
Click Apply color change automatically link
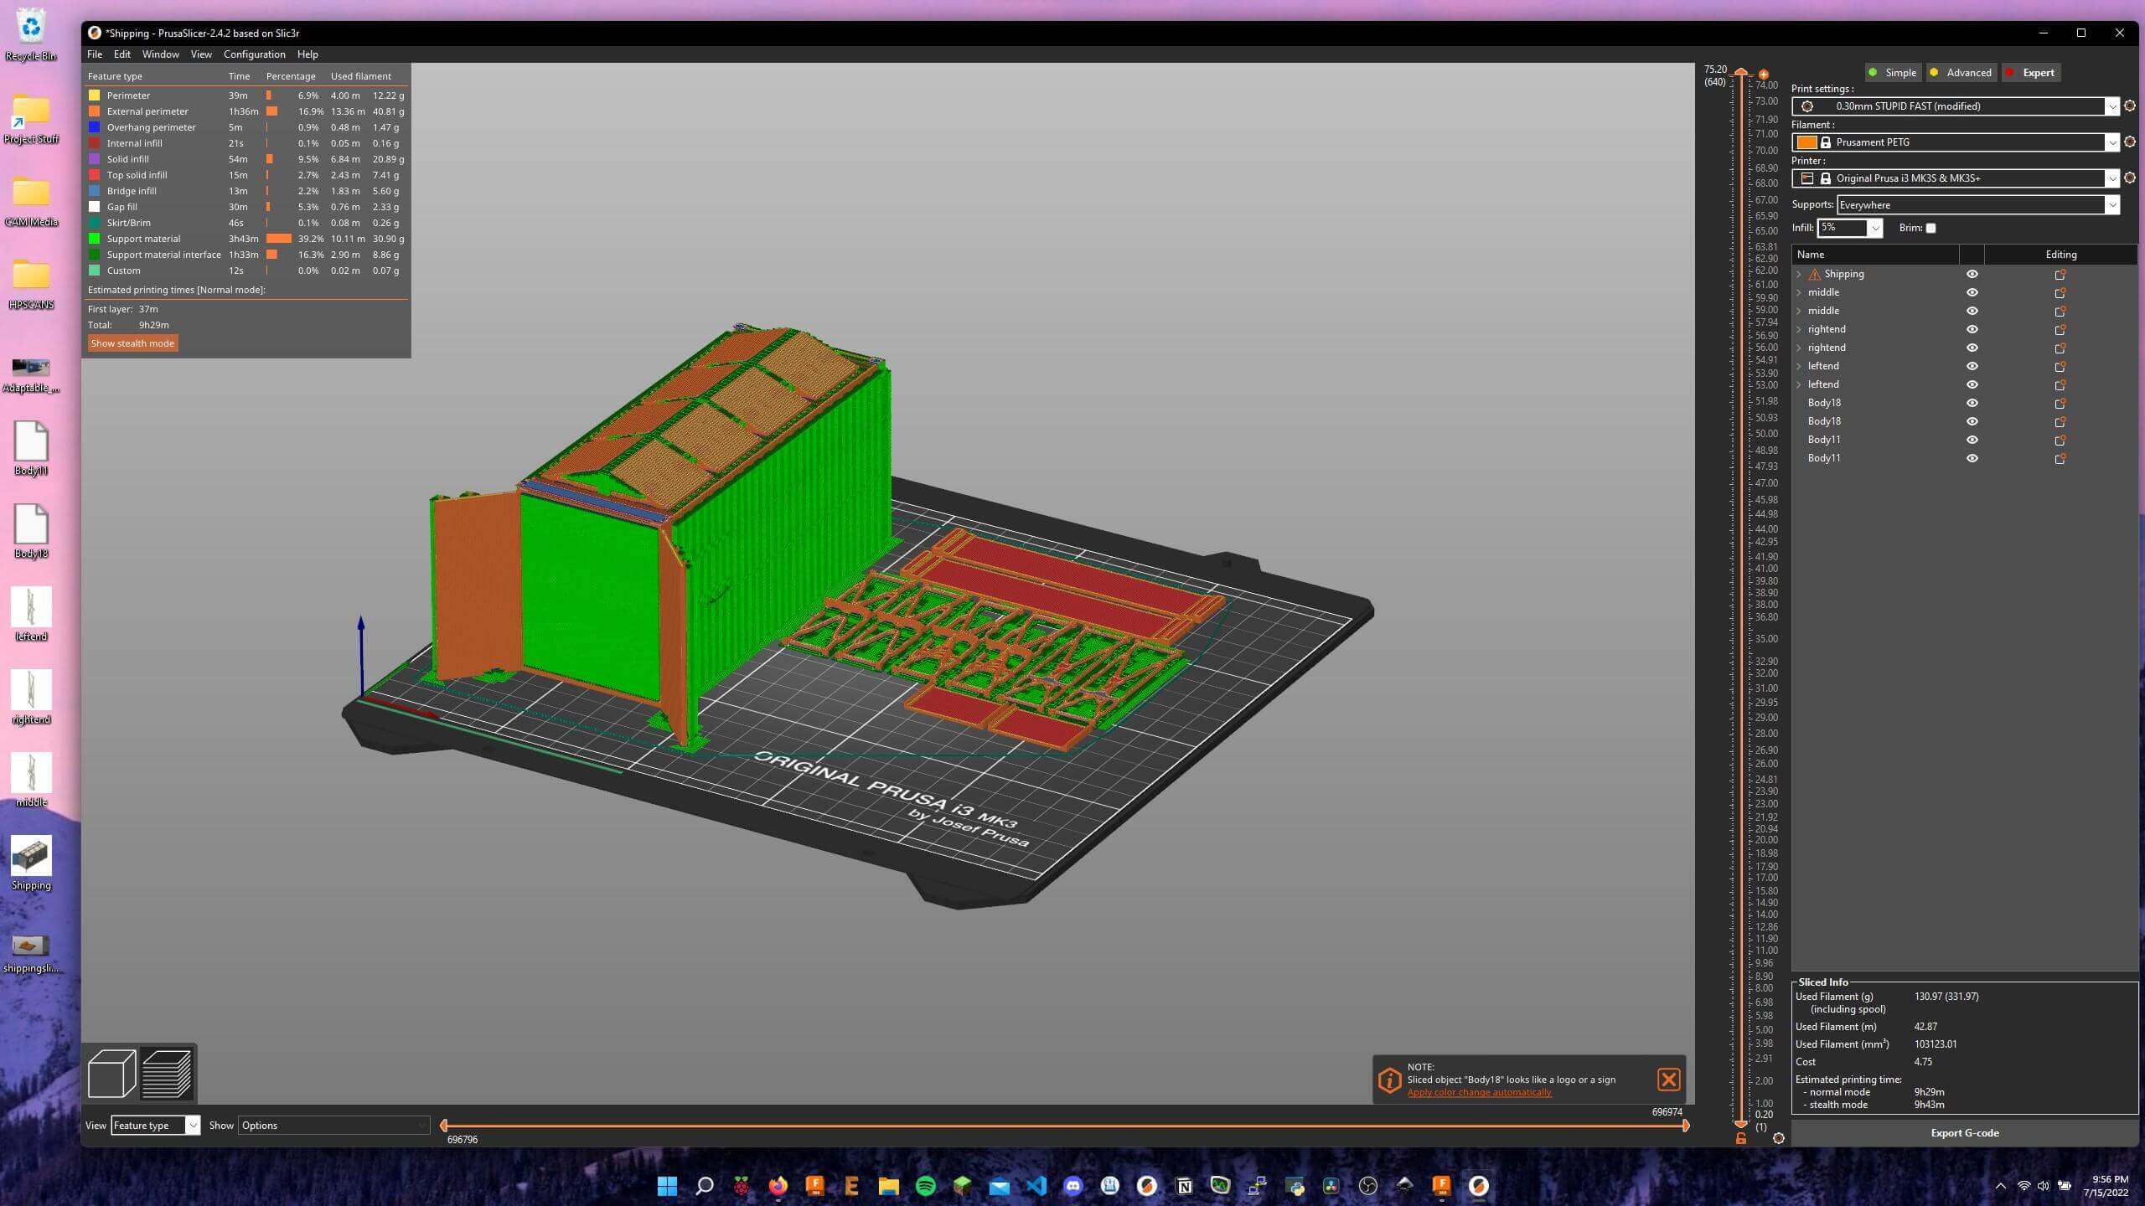tap(1479, 1092)
